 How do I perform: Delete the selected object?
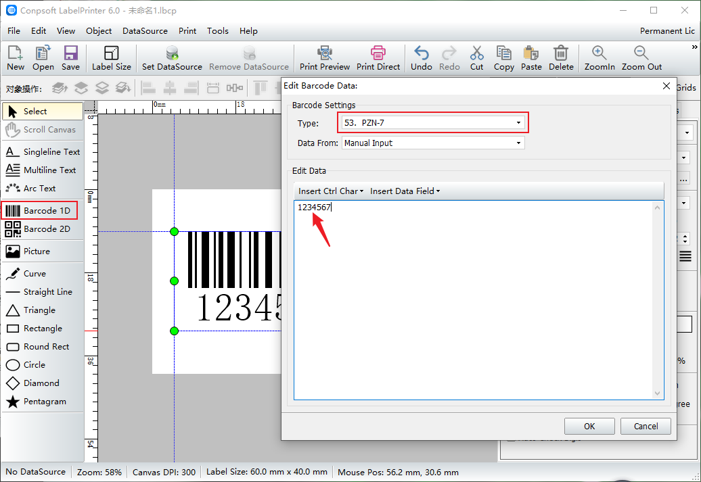[561, 58]
